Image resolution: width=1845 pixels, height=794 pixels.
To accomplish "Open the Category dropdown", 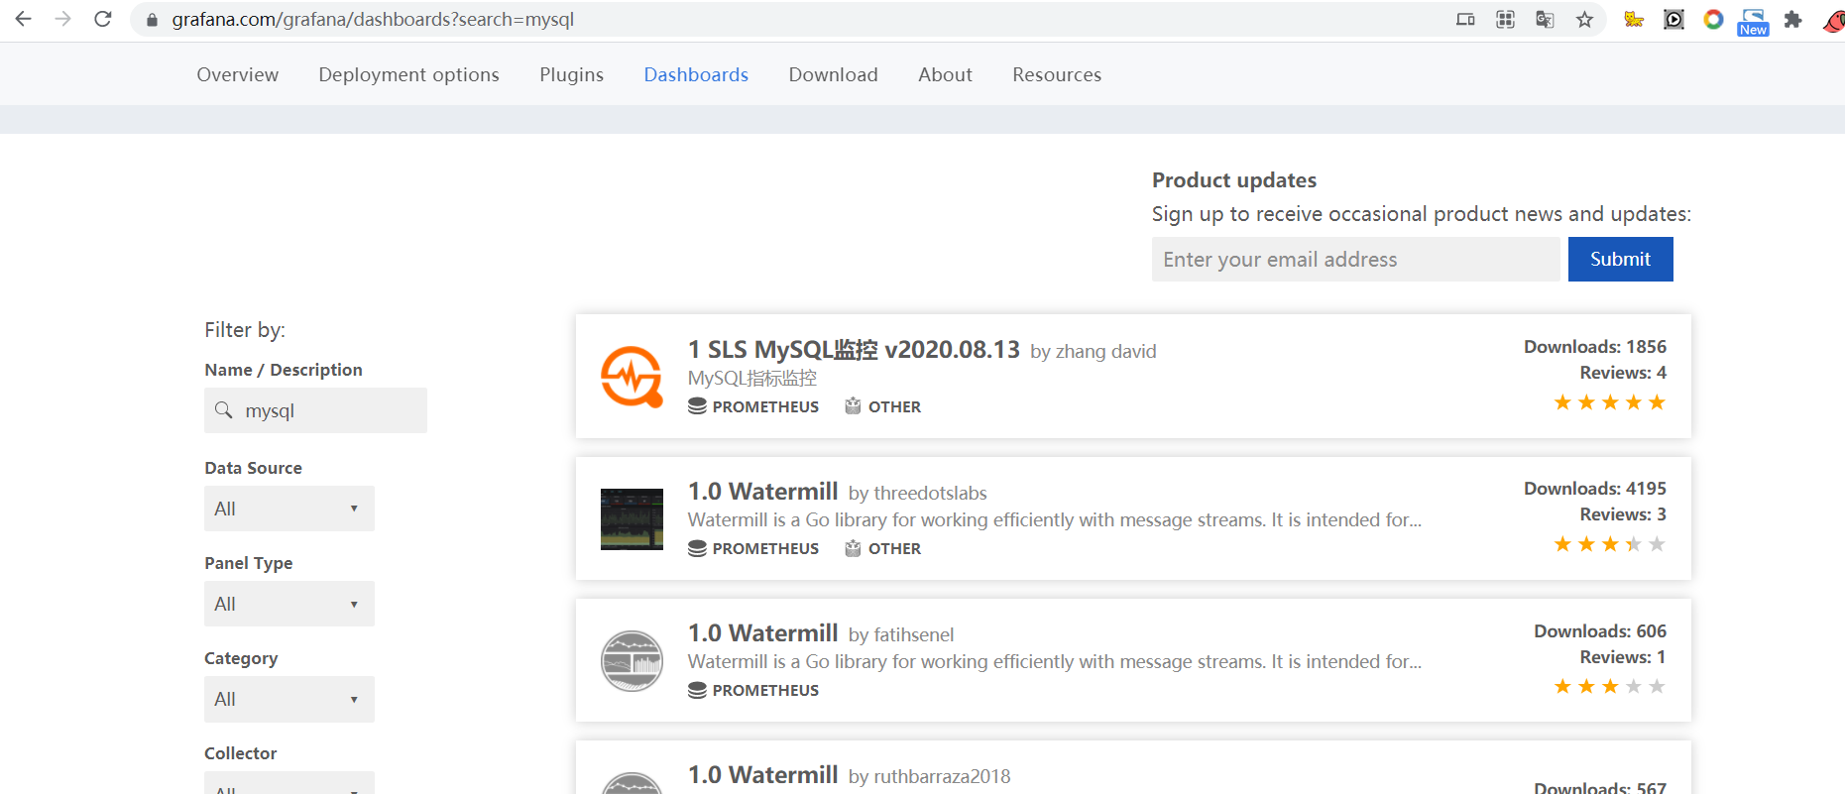I will (x=289, y=699).
